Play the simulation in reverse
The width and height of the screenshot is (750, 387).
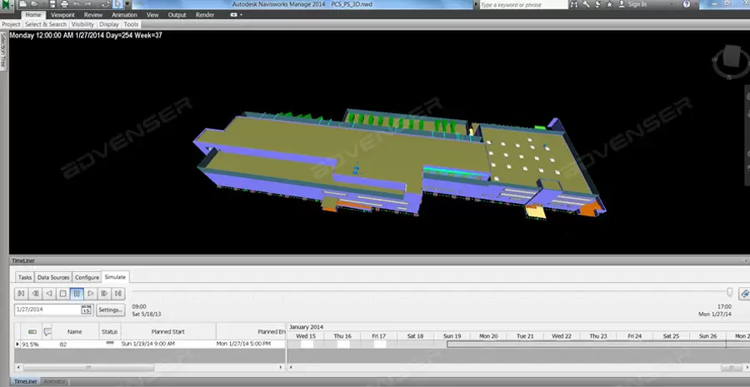click(49, 293)
